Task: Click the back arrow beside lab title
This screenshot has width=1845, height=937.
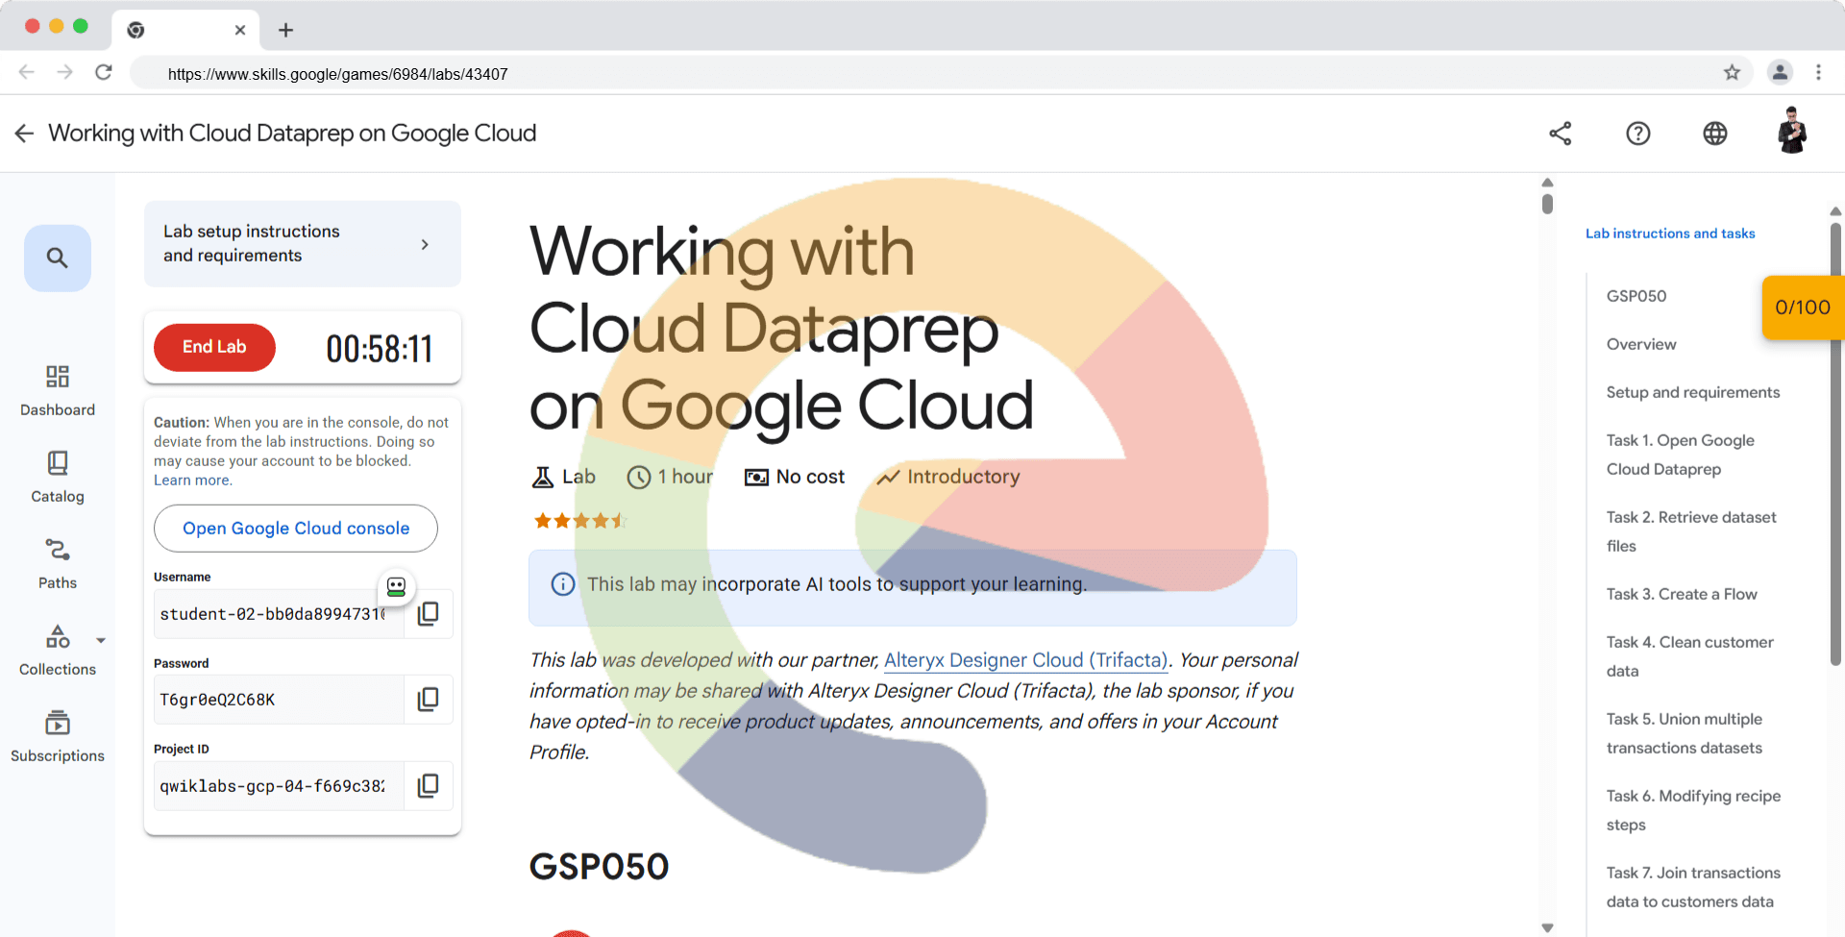Action: [x=24, y=134]
